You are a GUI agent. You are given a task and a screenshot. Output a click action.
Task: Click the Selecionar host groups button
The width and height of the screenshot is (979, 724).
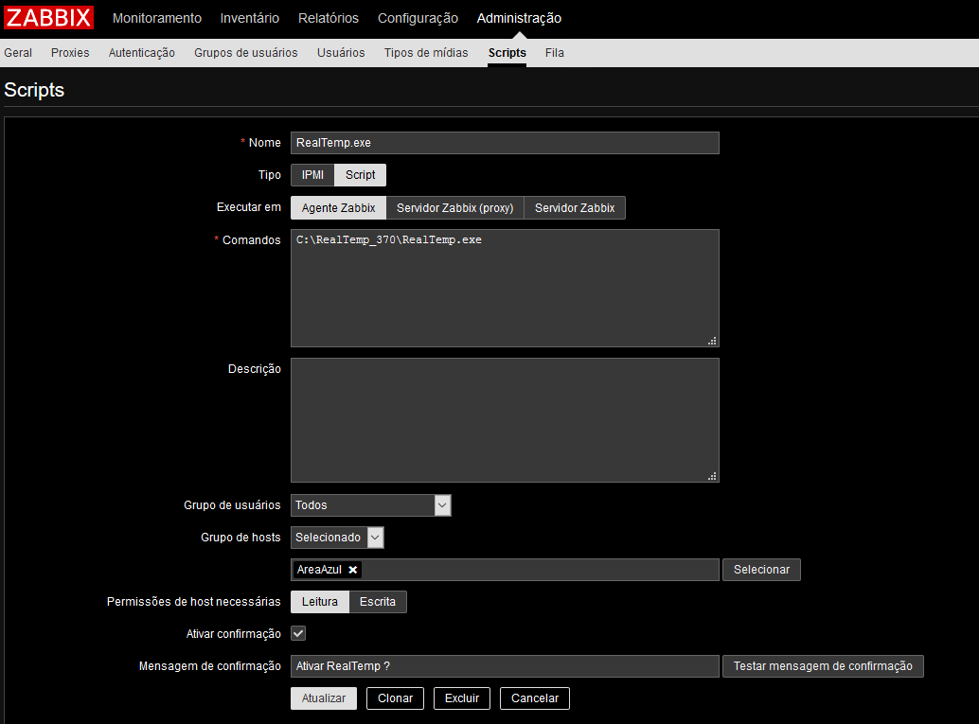pos(762,570)
